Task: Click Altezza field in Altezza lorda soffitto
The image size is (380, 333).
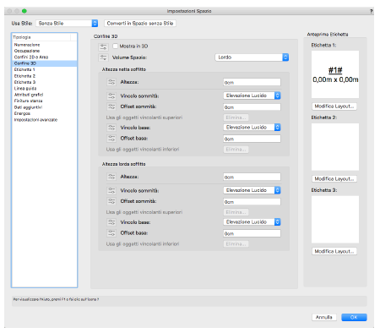Action: [252, 177]
